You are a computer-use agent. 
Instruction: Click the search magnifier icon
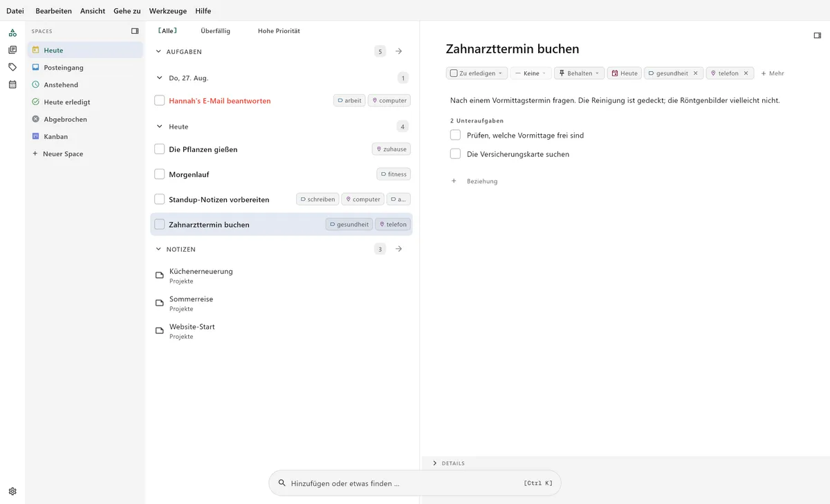pos(282,483)
